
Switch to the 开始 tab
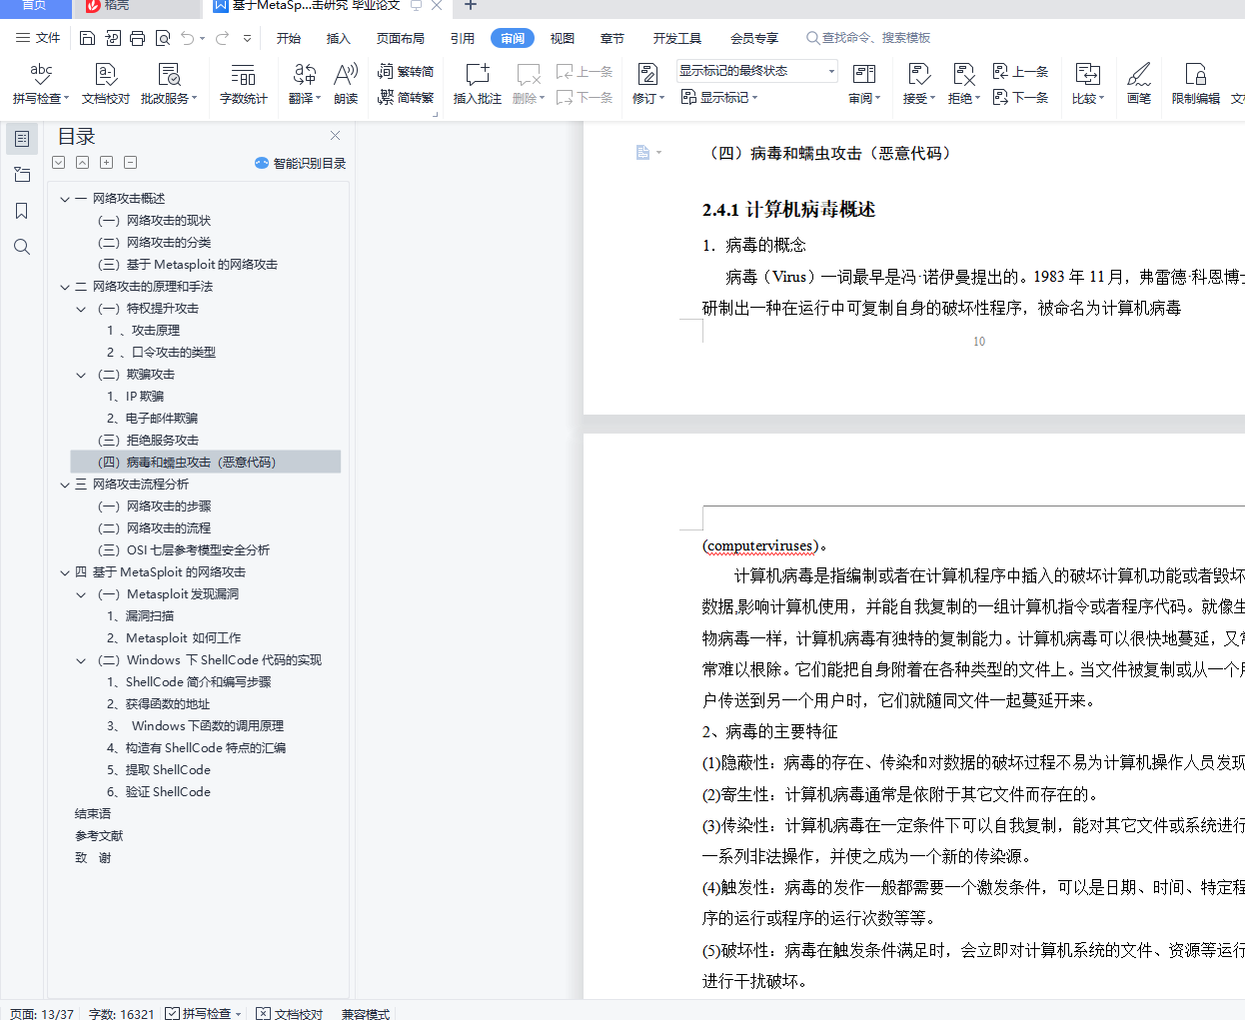(x=289, y=38)
